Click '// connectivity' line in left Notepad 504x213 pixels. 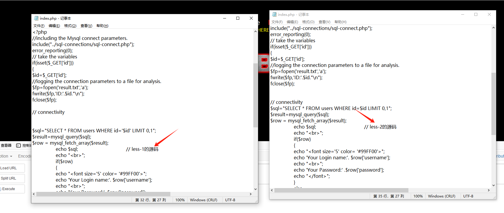click(48, 112)
